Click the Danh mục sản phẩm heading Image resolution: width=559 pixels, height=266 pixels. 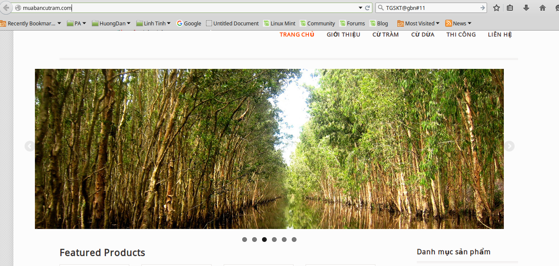tap(453, 252)
